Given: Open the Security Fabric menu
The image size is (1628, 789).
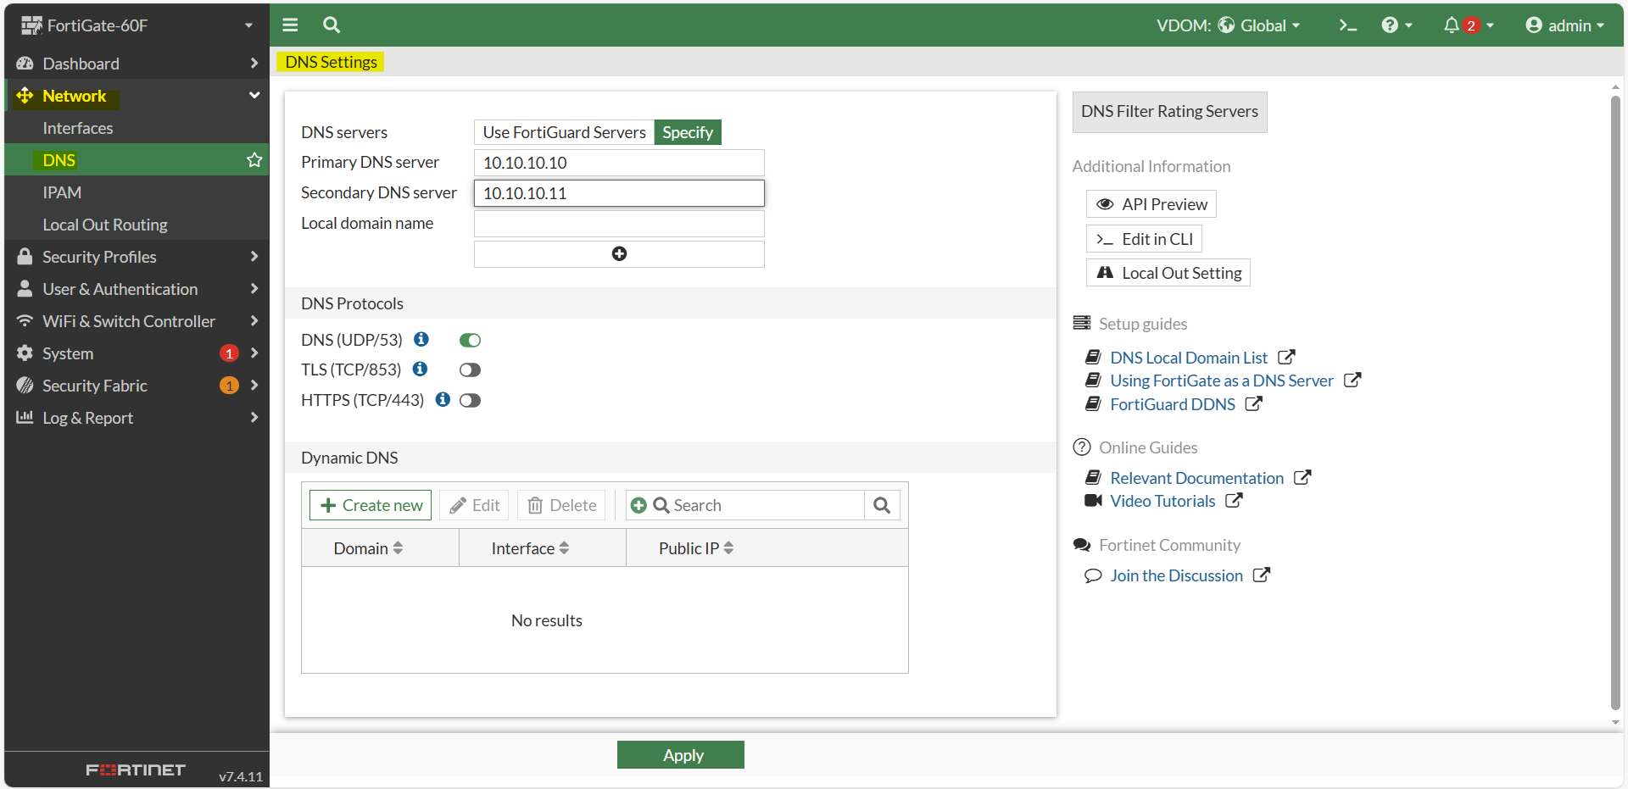Looking at the screenshot, I should tap(137, 385).
